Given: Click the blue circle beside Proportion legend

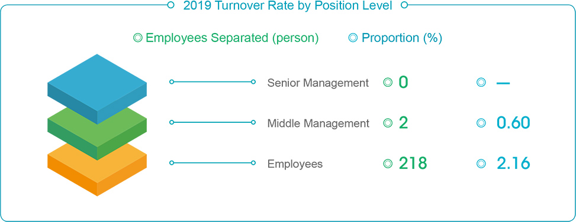Looking at the screenshot, I should click(x=353, y=38).
